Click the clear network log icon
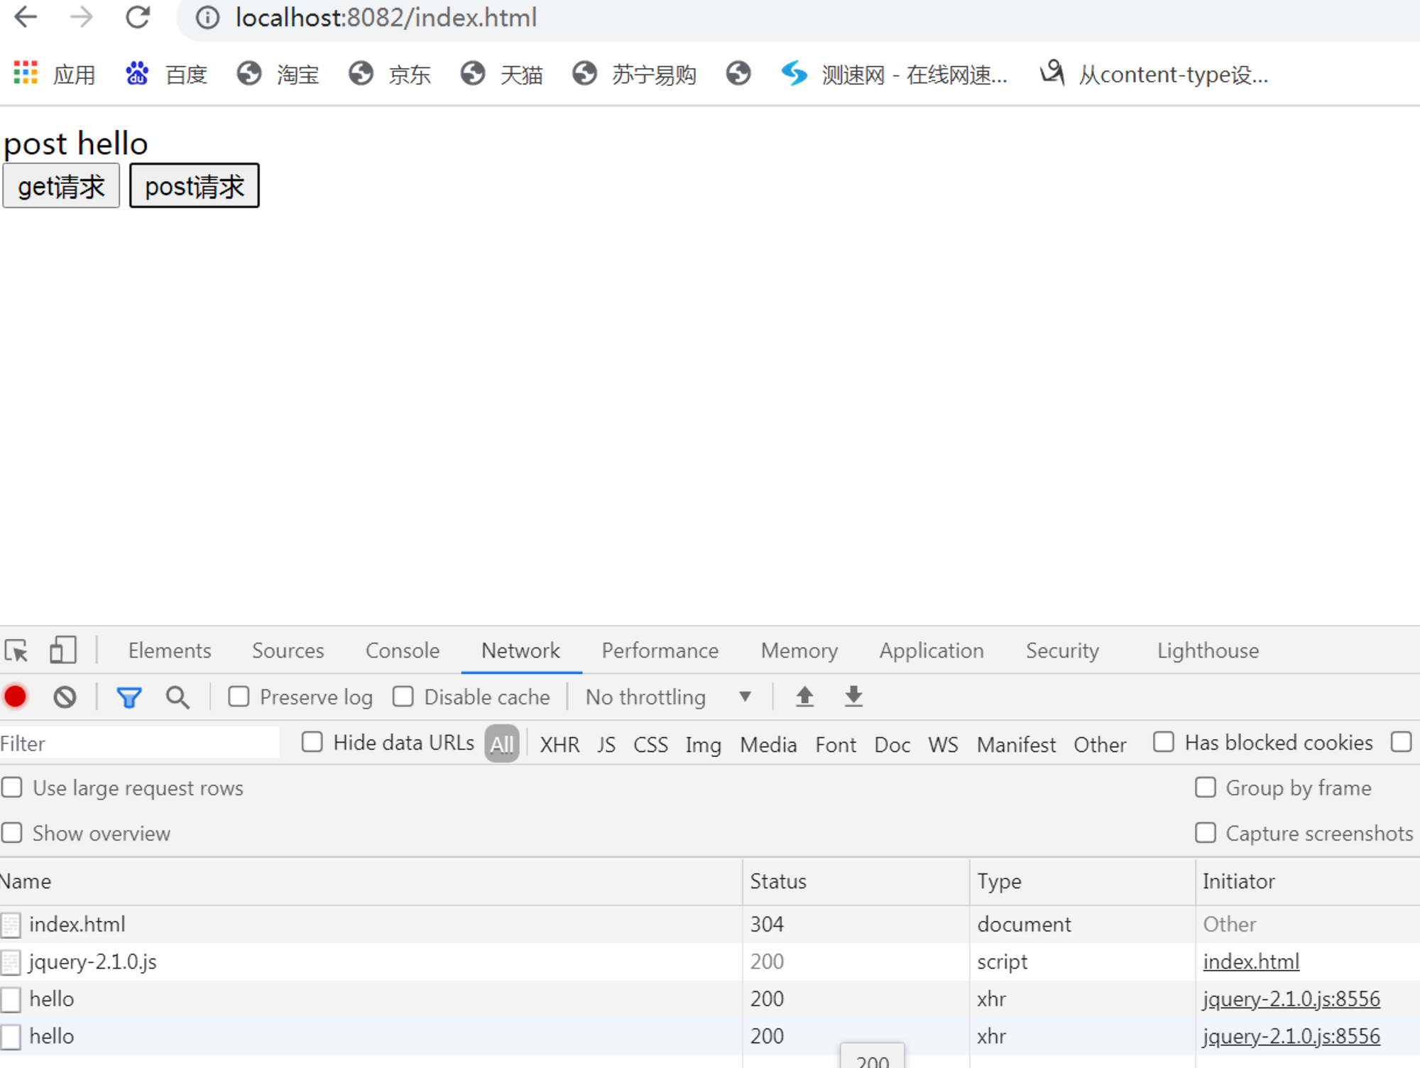Screen dimensions: 1420x1068 click(x=65, y=697)
